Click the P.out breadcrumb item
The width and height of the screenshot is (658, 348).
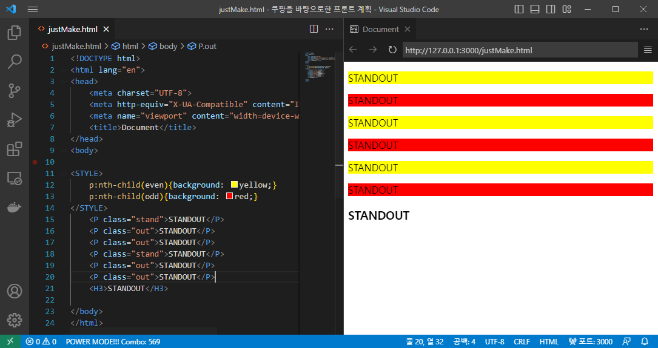(203, 46)
